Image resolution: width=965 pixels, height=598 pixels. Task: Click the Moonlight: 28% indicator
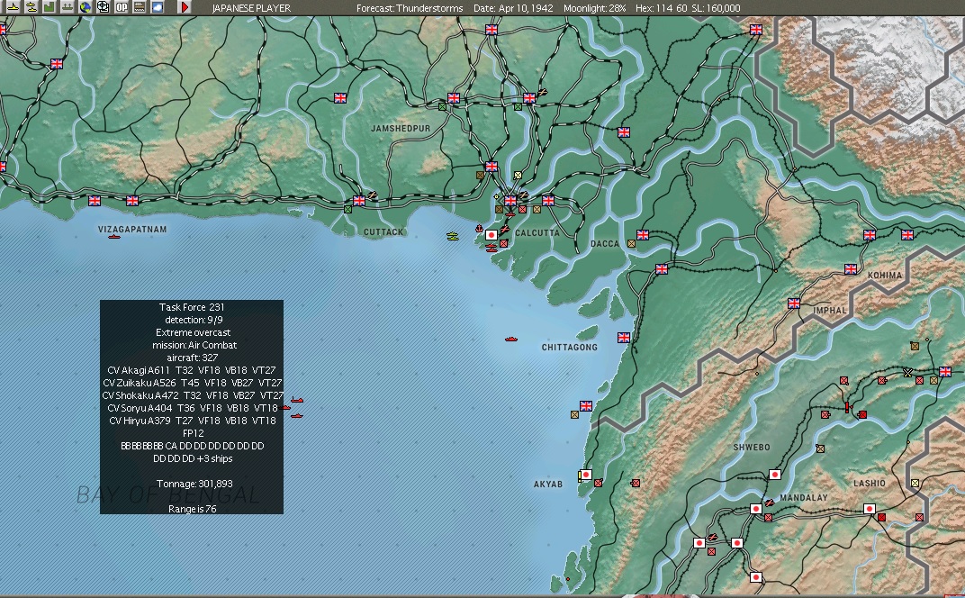pos(592,8)
